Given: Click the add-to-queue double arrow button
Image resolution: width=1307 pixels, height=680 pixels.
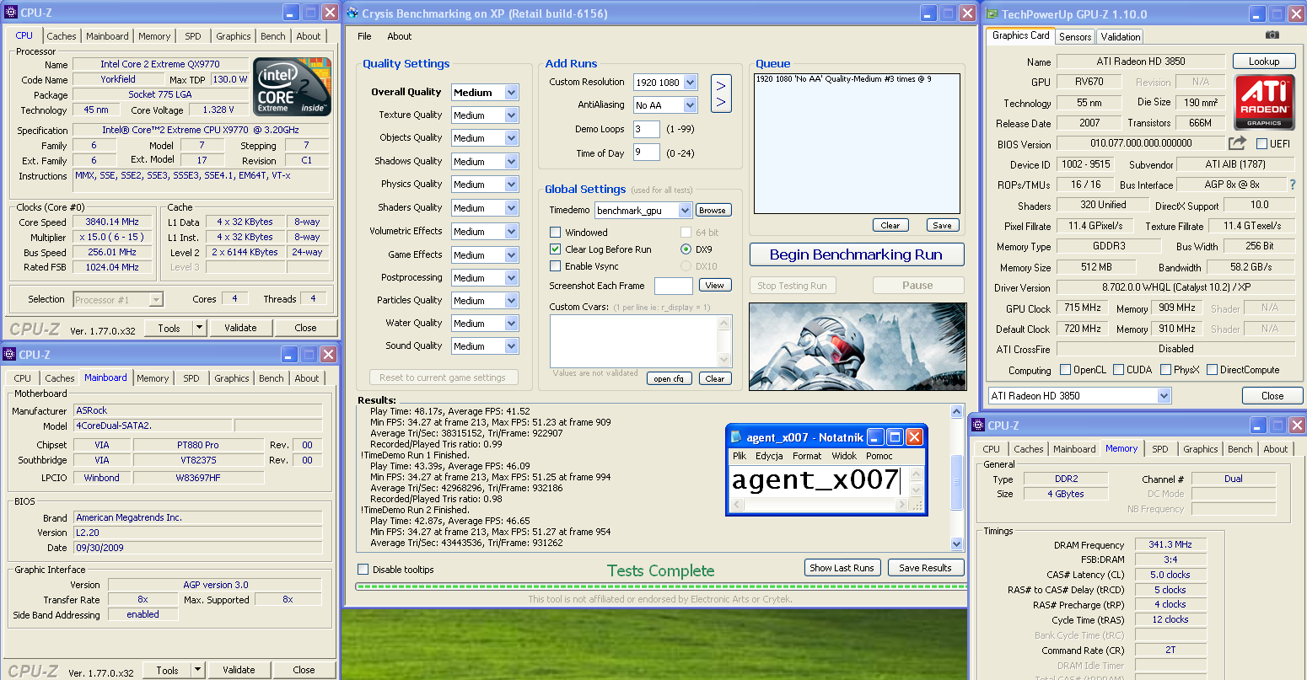Looking at the screenshot, I should pos(721,94).
